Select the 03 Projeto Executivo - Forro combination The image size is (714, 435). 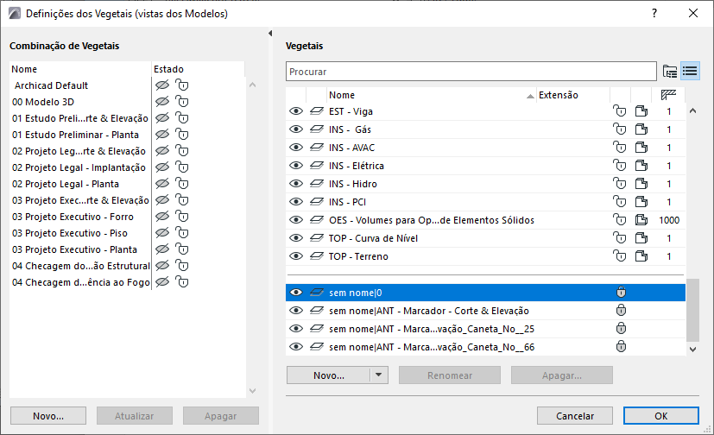pos(73,217)
